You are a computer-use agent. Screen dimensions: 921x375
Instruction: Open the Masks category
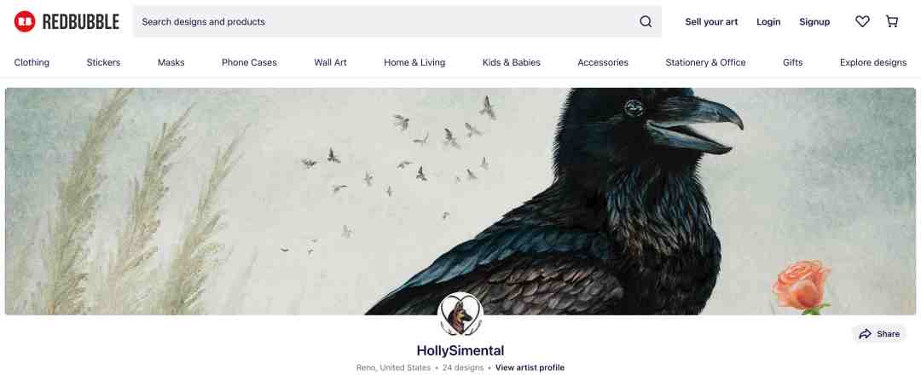point(171,62)
